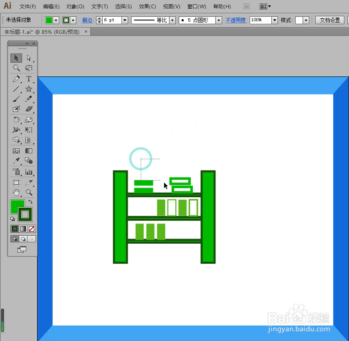Viewport: 349px width, 341px height.
Task: Set paint mode to Color
Action: [15, 229]
